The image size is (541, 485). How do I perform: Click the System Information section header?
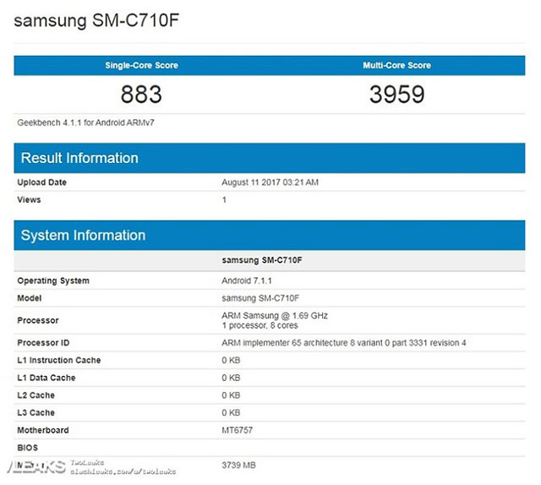[x=83, y=236]
